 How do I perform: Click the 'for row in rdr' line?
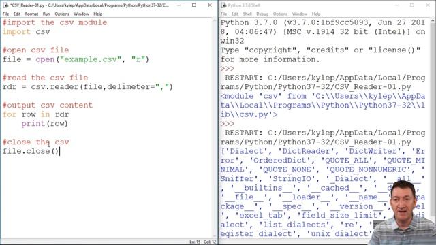(36, 114)
